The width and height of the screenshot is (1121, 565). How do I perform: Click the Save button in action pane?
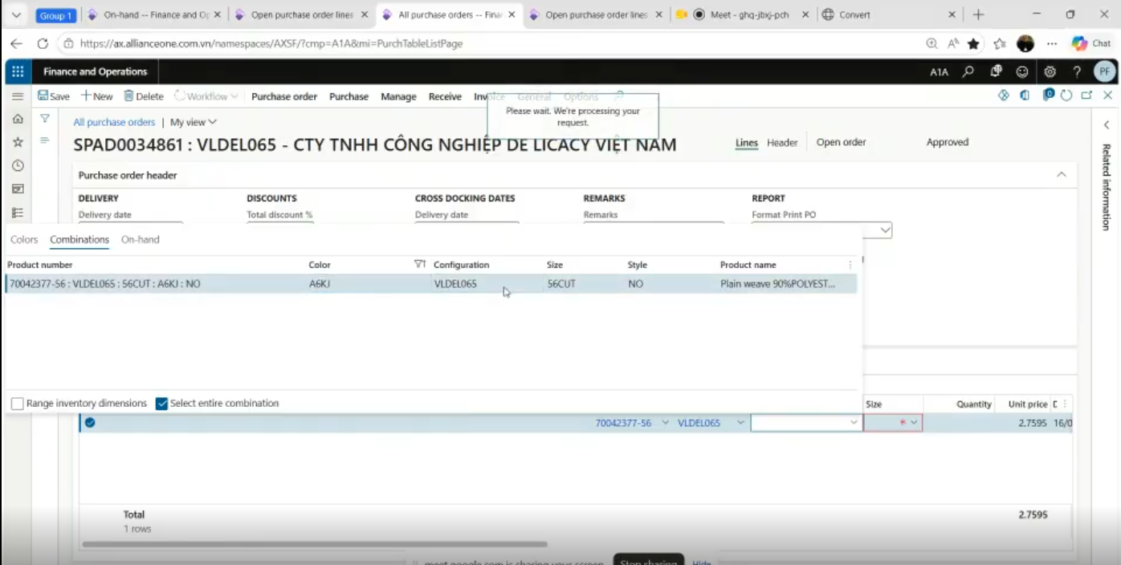click(54, 96)
